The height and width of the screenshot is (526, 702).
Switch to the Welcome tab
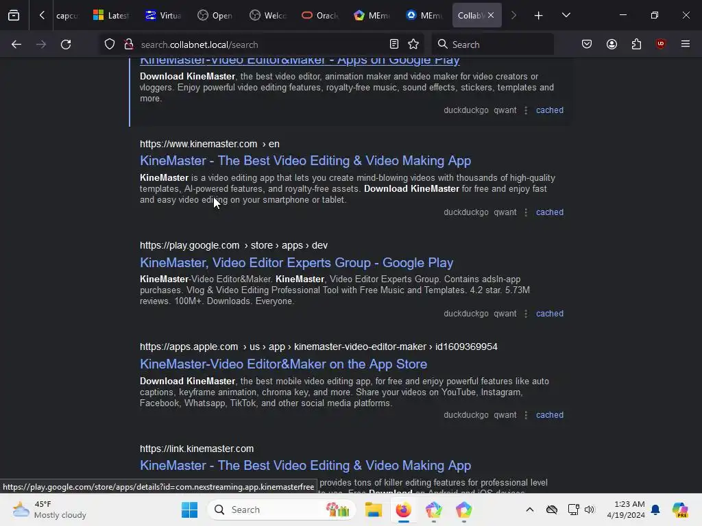tap(268, 15)
